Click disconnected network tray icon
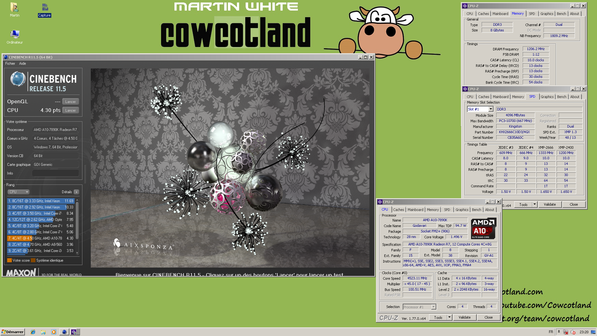This screenshot has width=597, height=336. coord(566,332)
